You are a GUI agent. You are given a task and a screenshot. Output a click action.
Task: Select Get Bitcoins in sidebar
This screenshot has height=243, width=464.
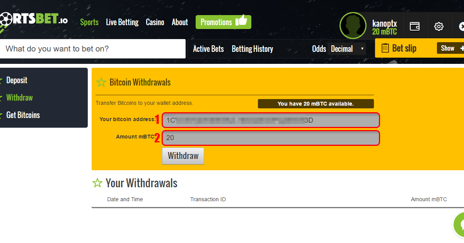[x=23, y=115]
